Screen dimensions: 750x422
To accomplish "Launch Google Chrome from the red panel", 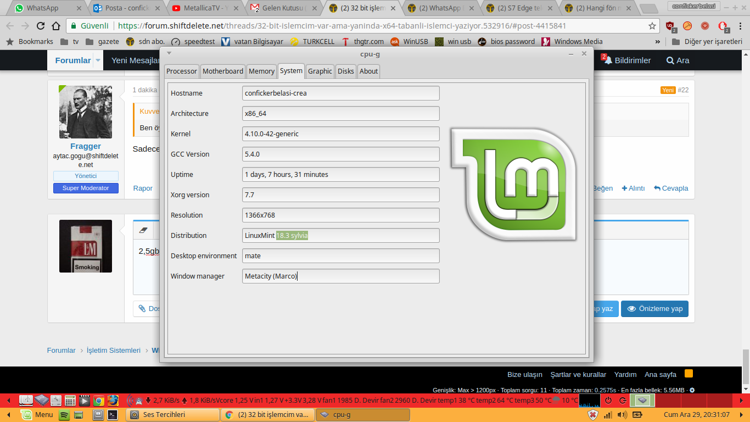I will [99, 401].
